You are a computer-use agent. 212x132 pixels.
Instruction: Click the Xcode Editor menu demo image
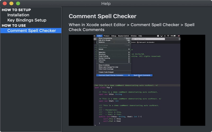click(x=137, y=80)
